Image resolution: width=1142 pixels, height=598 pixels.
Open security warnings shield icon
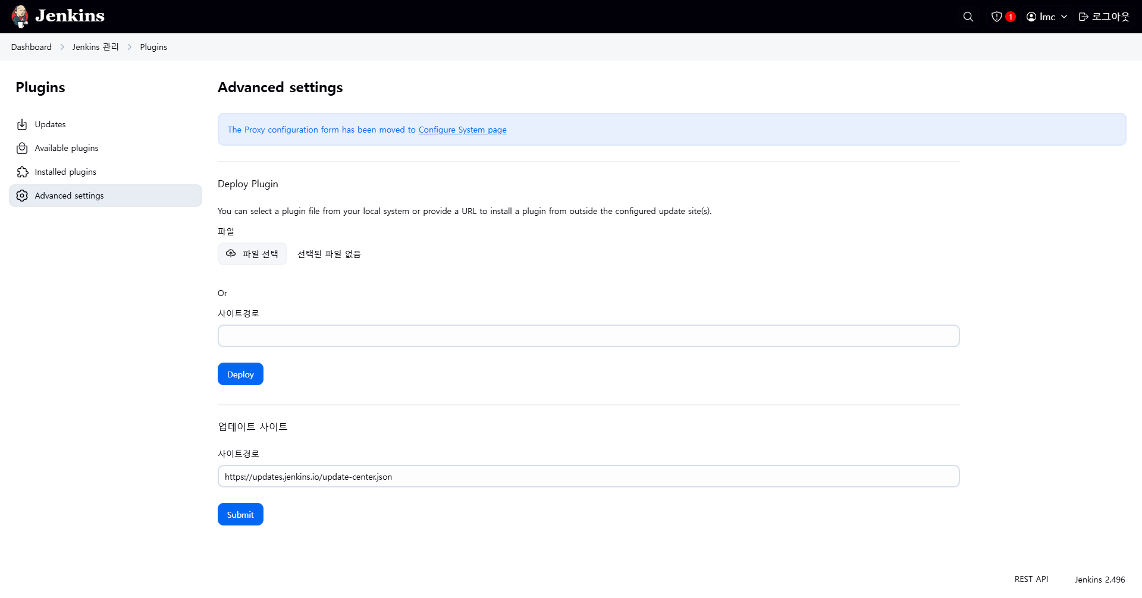point(997,17)
